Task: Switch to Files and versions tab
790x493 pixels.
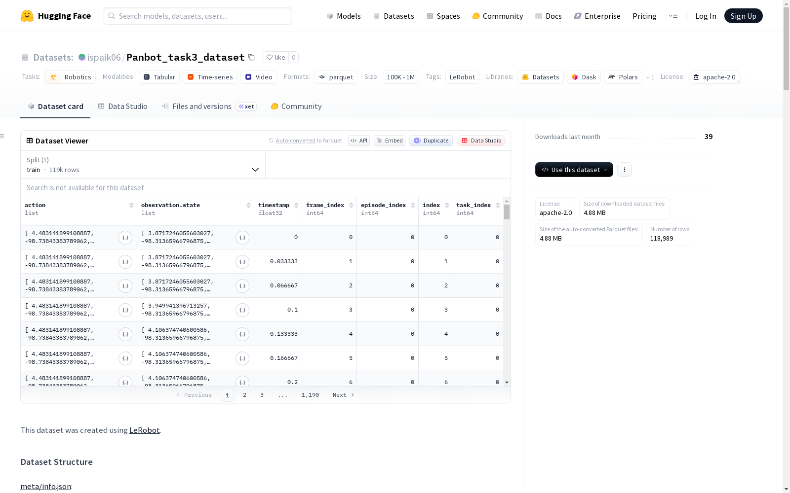Action: 209,106
